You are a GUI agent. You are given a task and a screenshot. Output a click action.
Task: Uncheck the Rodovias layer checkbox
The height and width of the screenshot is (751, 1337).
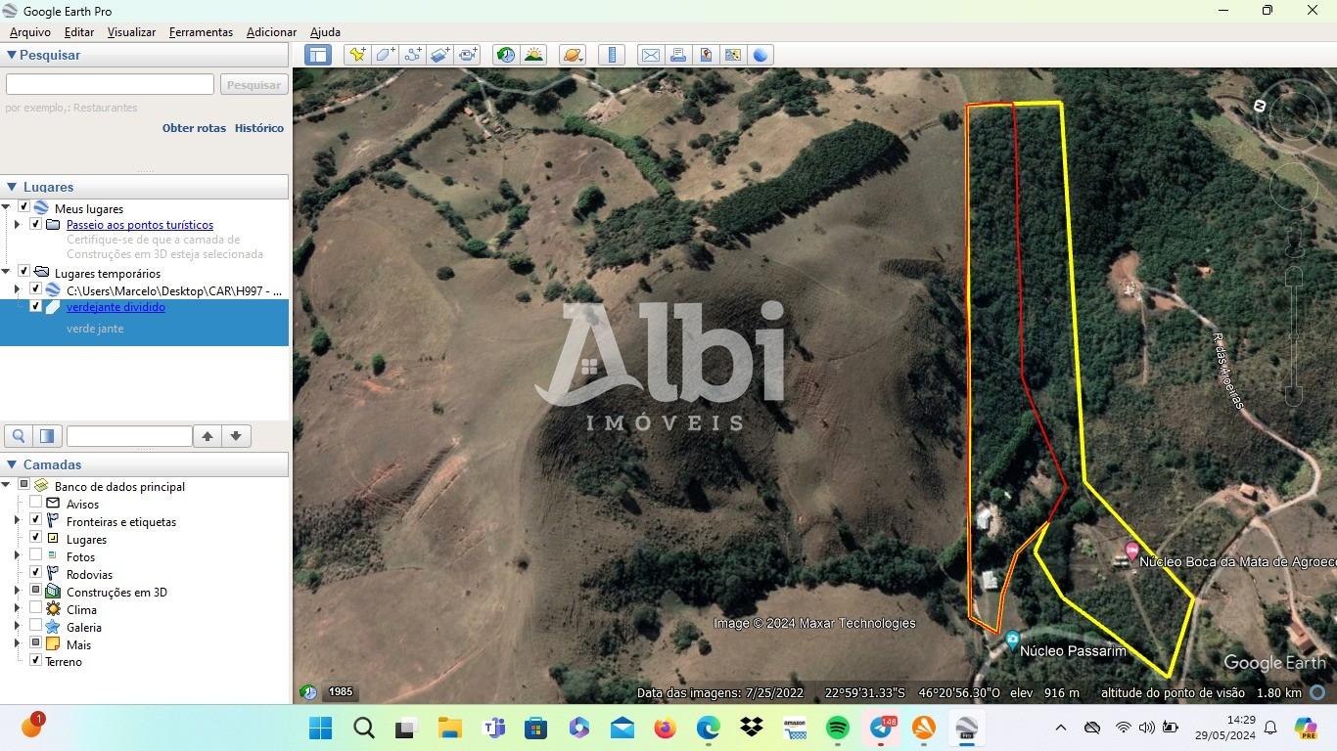tap(36, 573)
